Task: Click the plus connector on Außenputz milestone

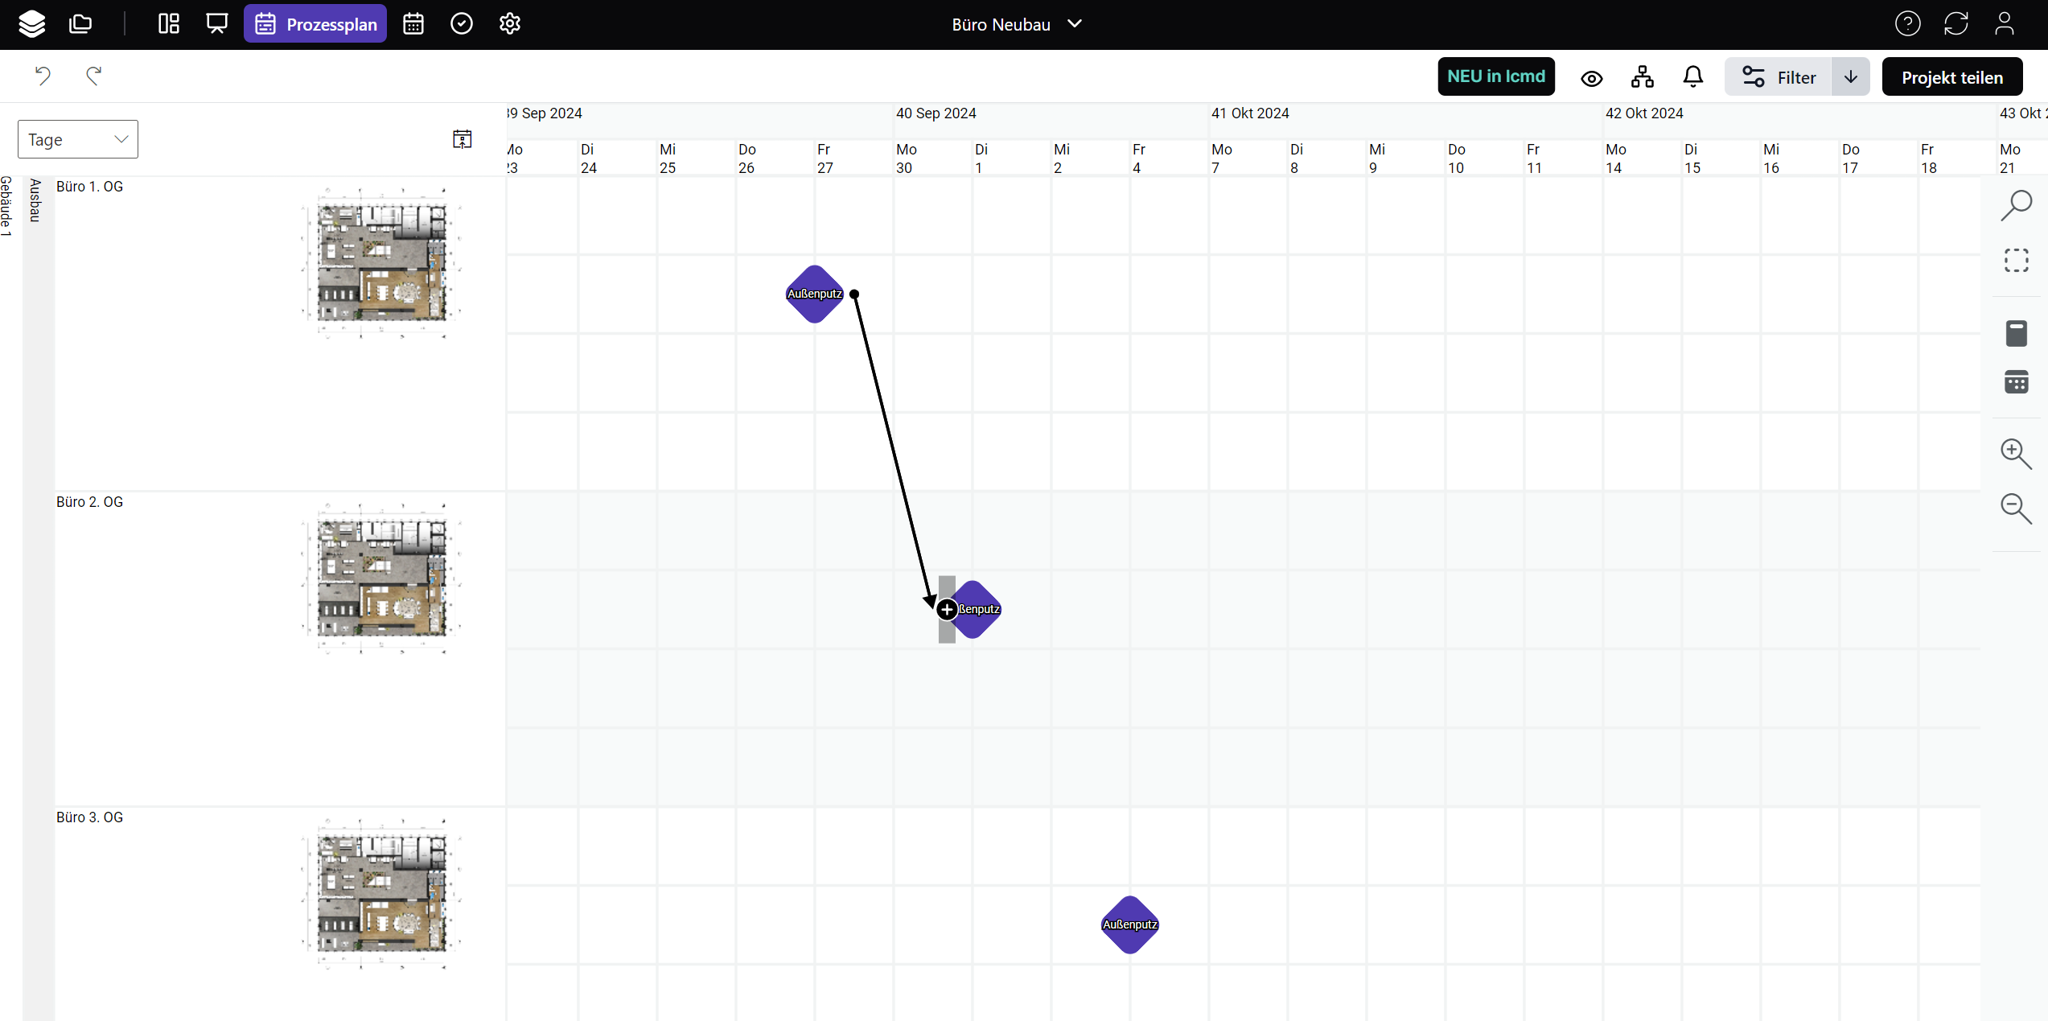Action: point(947,610)
